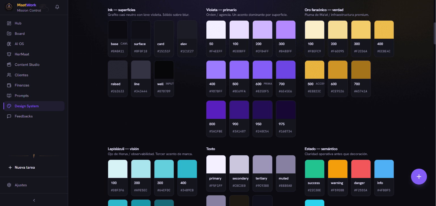Open the Hub grid icon
Viewport: 436px width, 206px height.
click(x=9, y=23)
